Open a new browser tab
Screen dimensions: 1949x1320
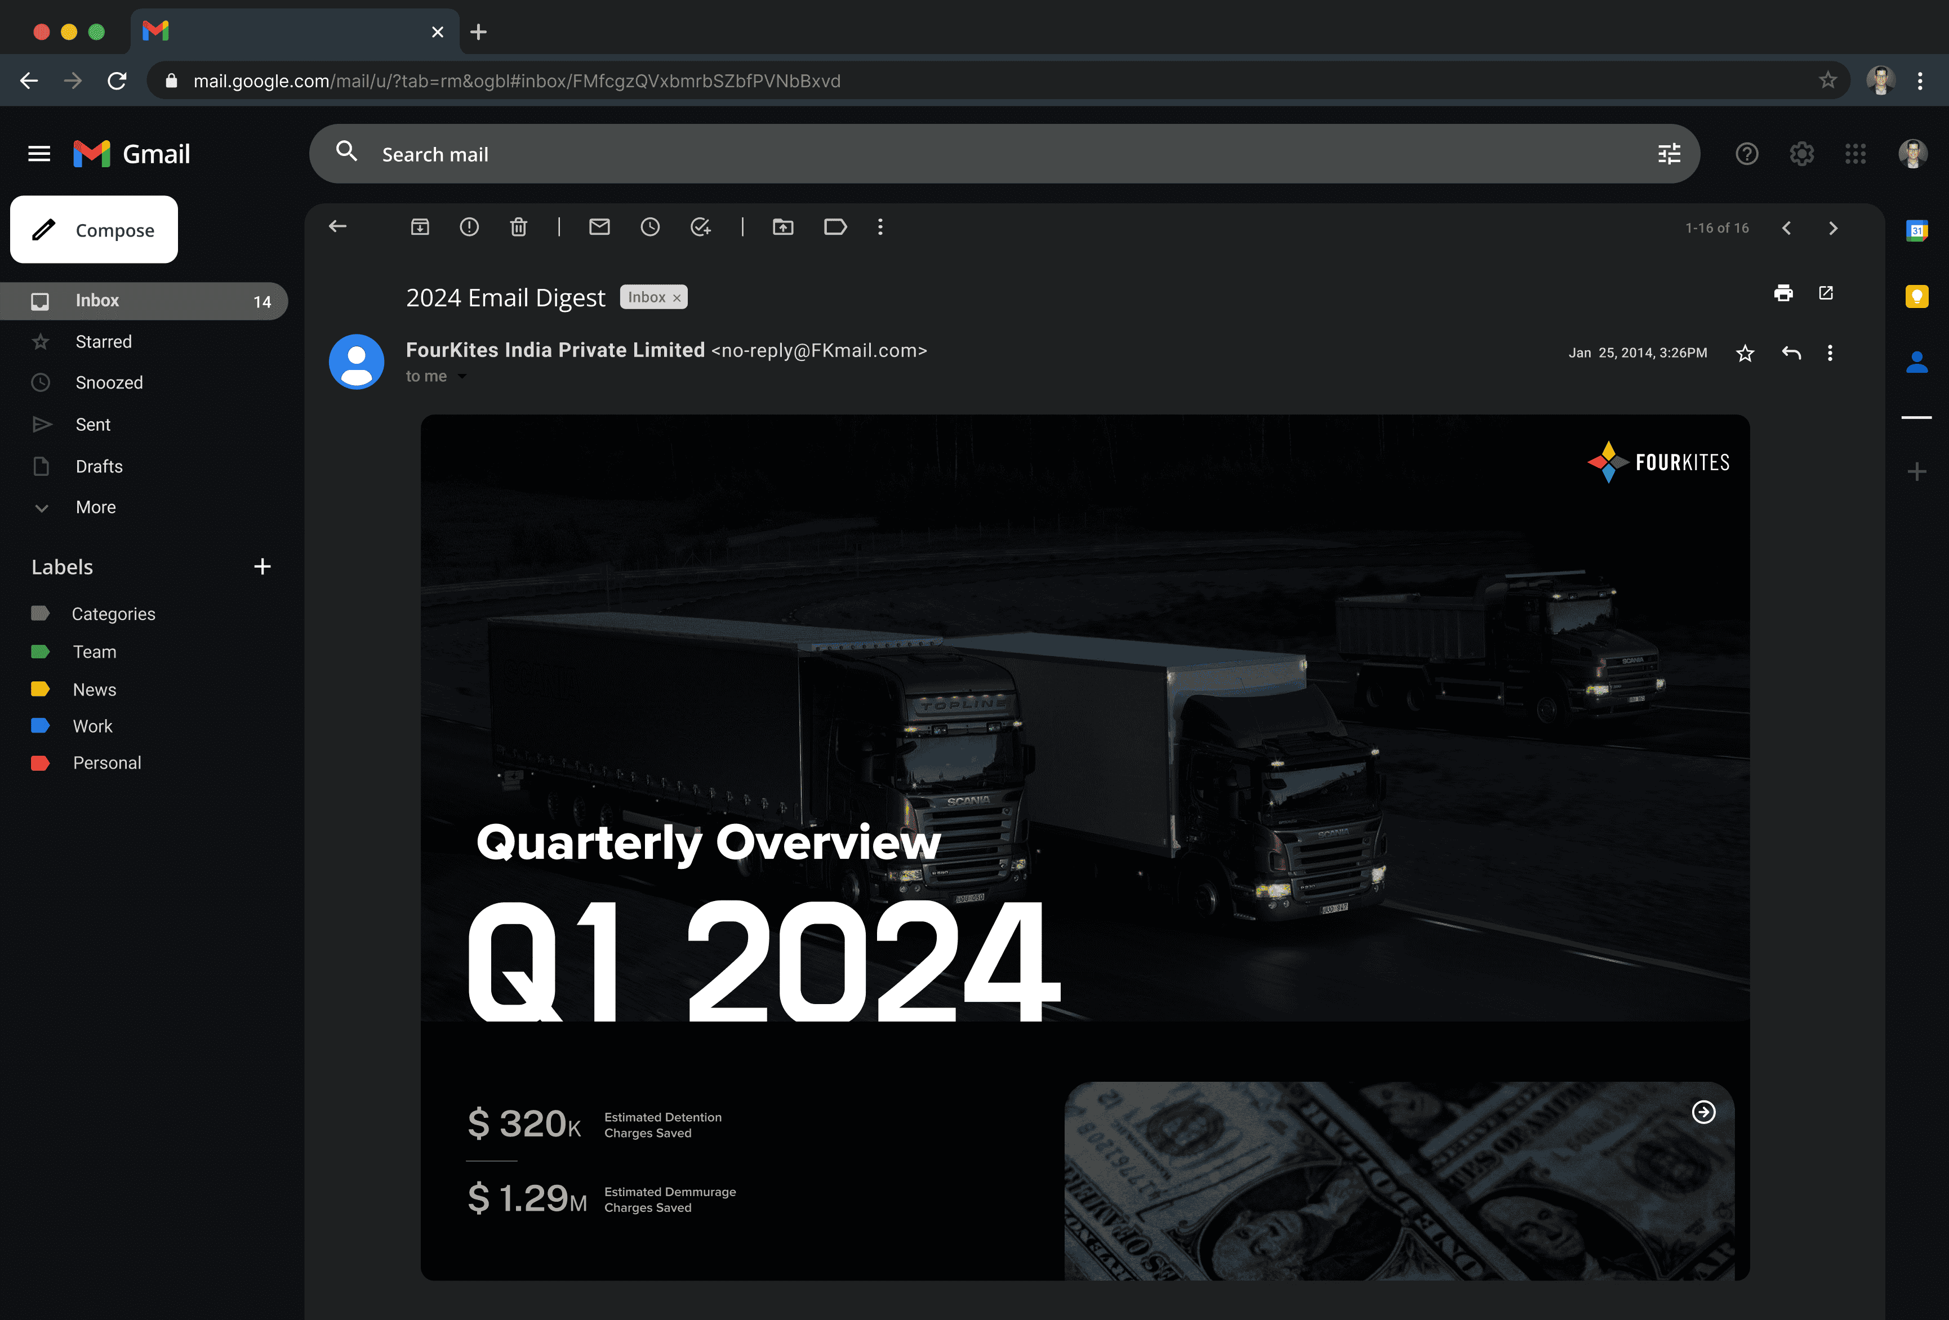(x=479, y=32)
